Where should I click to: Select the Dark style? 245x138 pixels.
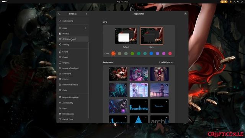tap(152, 36)
